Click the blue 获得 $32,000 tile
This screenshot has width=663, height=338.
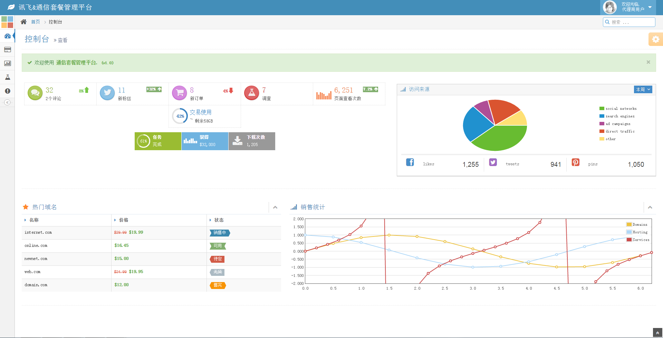pos(205,141)
